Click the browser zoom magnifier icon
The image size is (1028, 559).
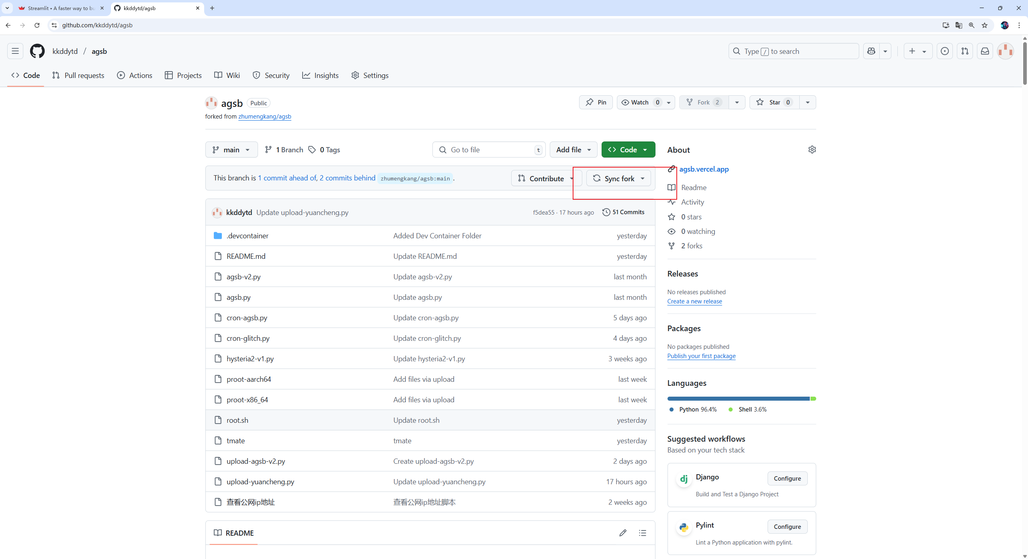(x=972, y=25)
